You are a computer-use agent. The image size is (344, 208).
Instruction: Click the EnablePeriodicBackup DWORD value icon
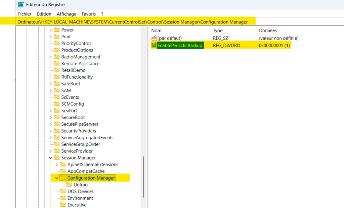(x=154, y=45)
